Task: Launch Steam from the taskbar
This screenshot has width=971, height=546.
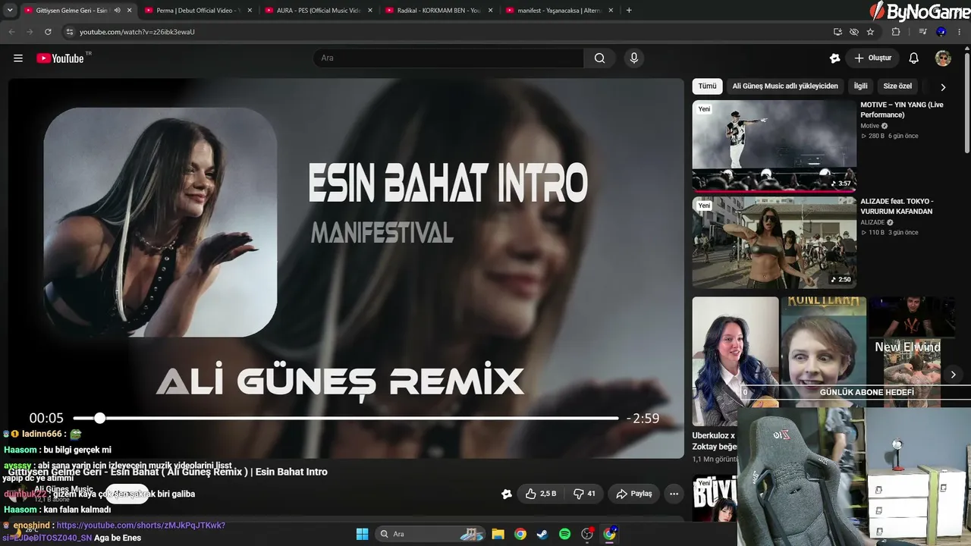Action: pyautogui.click(x=542, y=534)
